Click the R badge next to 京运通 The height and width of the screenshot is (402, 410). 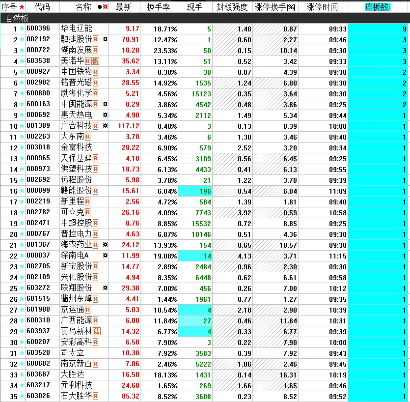coord(87,310)
